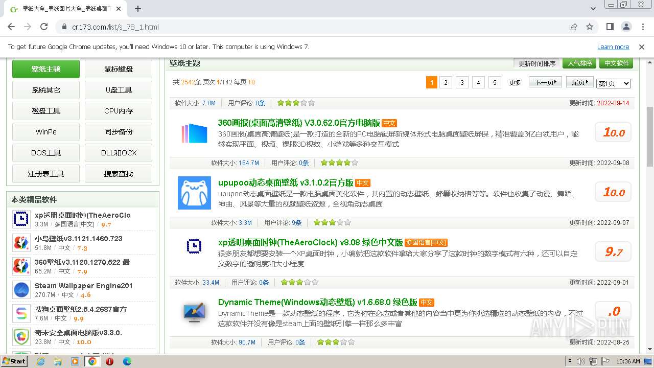Select the 同步备份 category

[x=119, y=132]
